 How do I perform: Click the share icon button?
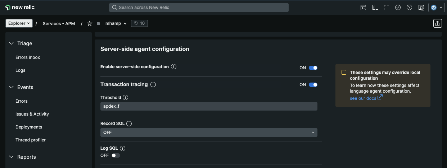point(437,23)
